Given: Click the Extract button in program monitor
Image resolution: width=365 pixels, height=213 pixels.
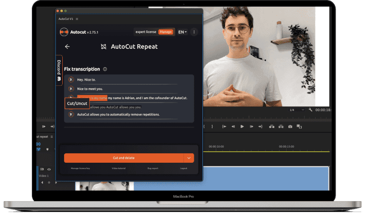Looking at the screenshot, I should click(281, 127).
